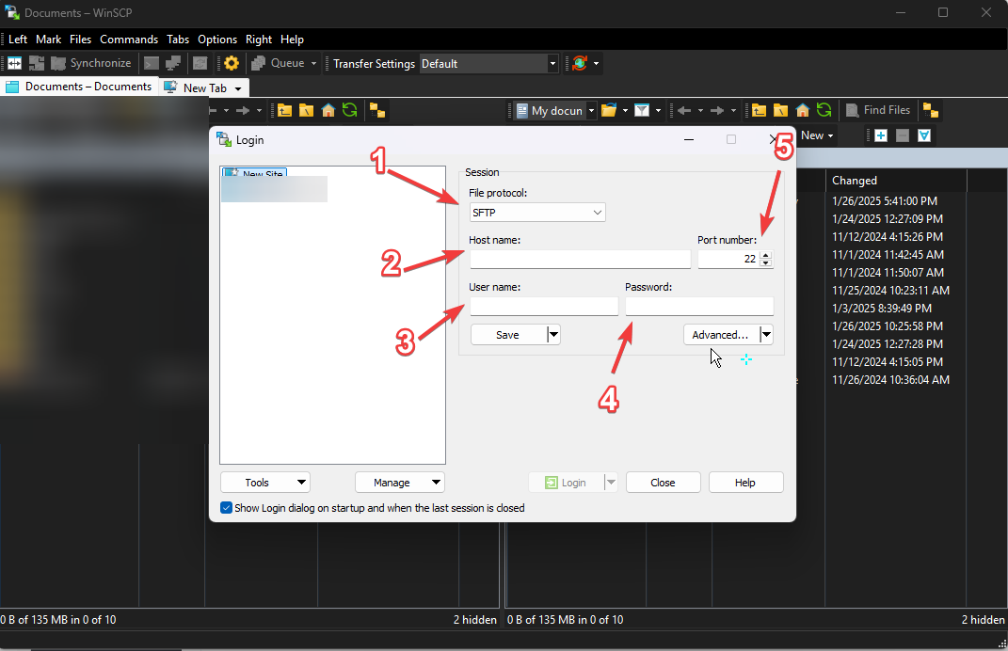Open the File protocol SFTP dropdown
1008x651 pixels.
(537, 212)
